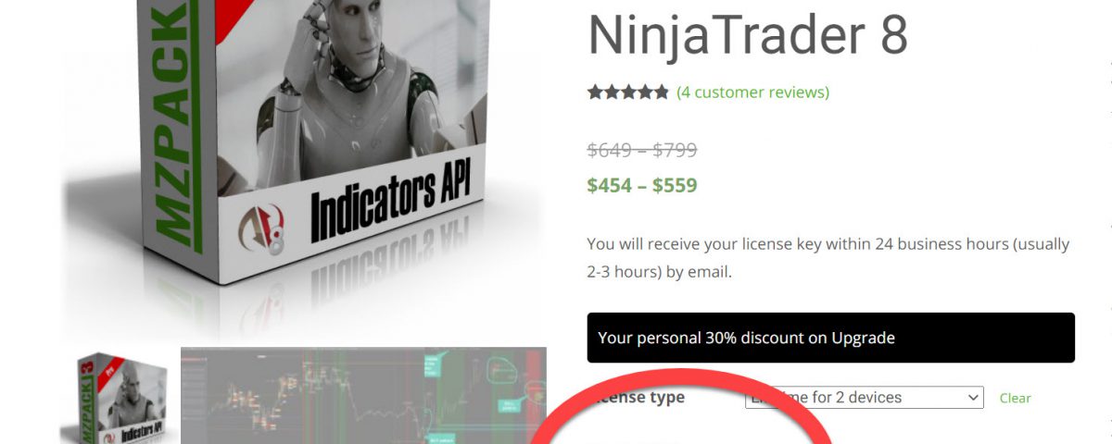The height and width of the screenshot is (444, 1112).
Task: Click the NinjaTrader 8 product title
Action: pyautogui.click(x=748, y=32)
